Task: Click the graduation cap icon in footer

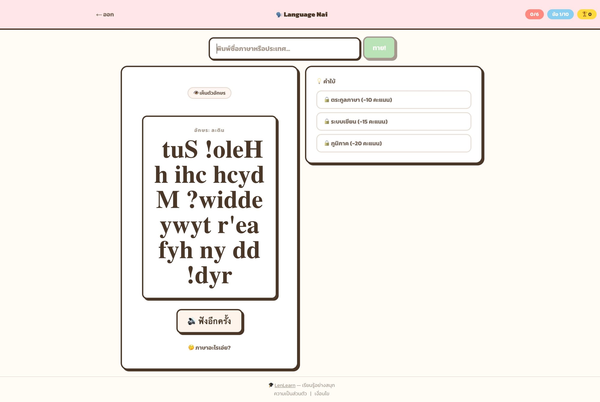Action: point(271,385)
